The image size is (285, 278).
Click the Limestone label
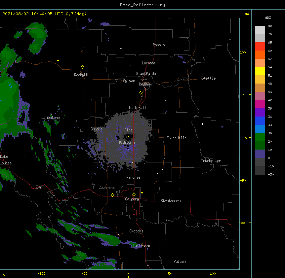coord(51,118)
